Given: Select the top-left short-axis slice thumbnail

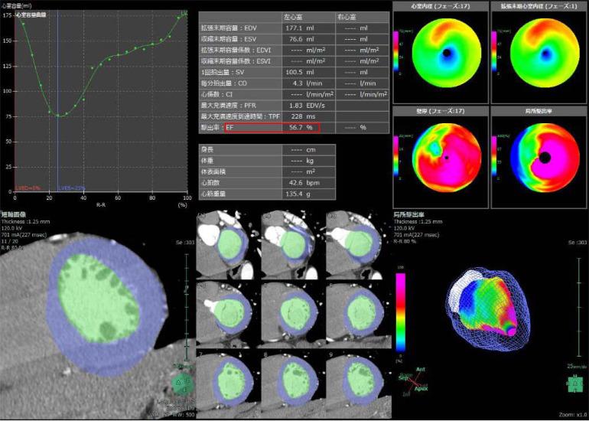Looking at the screenshot, I should point(226,245).
